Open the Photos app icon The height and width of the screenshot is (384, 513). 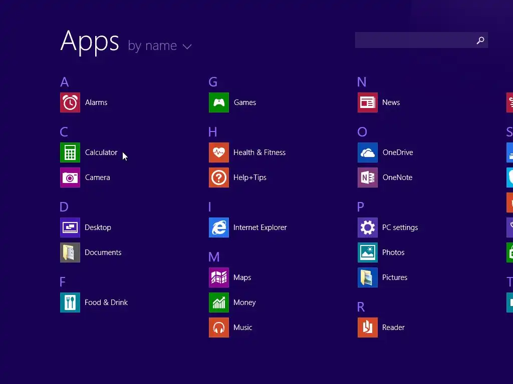coord(368,252)
